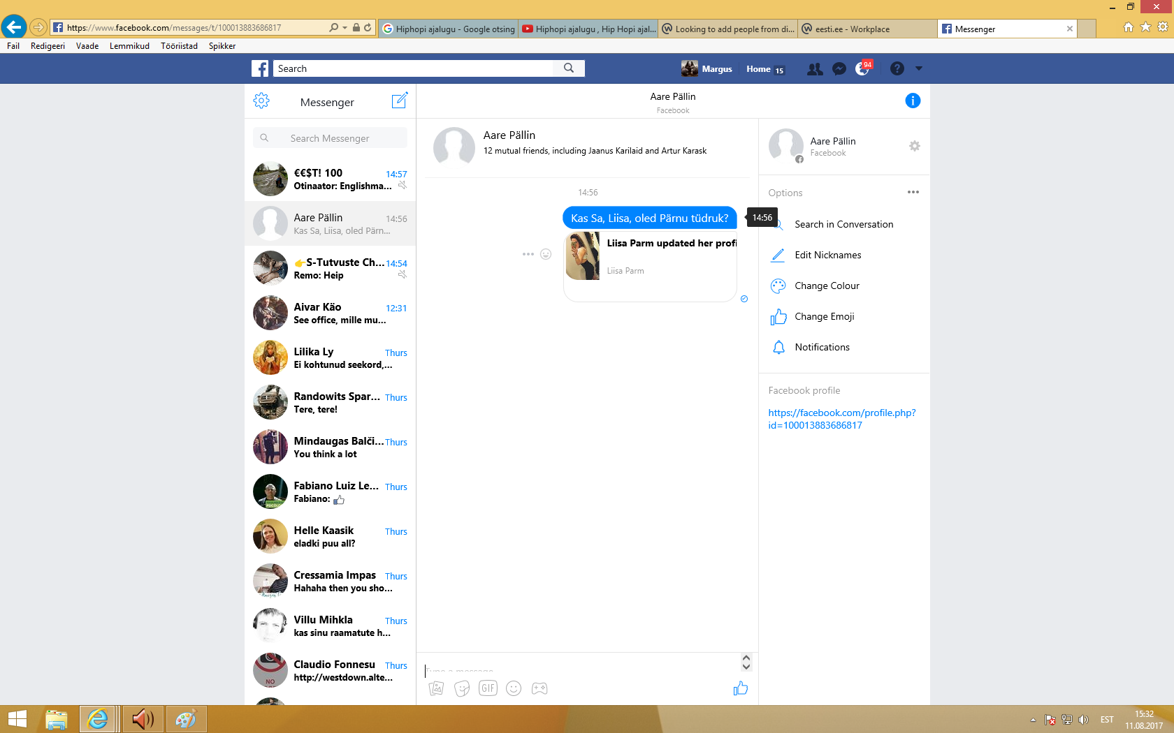This screenshot has width=1174, height=733.
Task: Select Change Emoji option
Action: pyautogui.click(x=844, y=316)
